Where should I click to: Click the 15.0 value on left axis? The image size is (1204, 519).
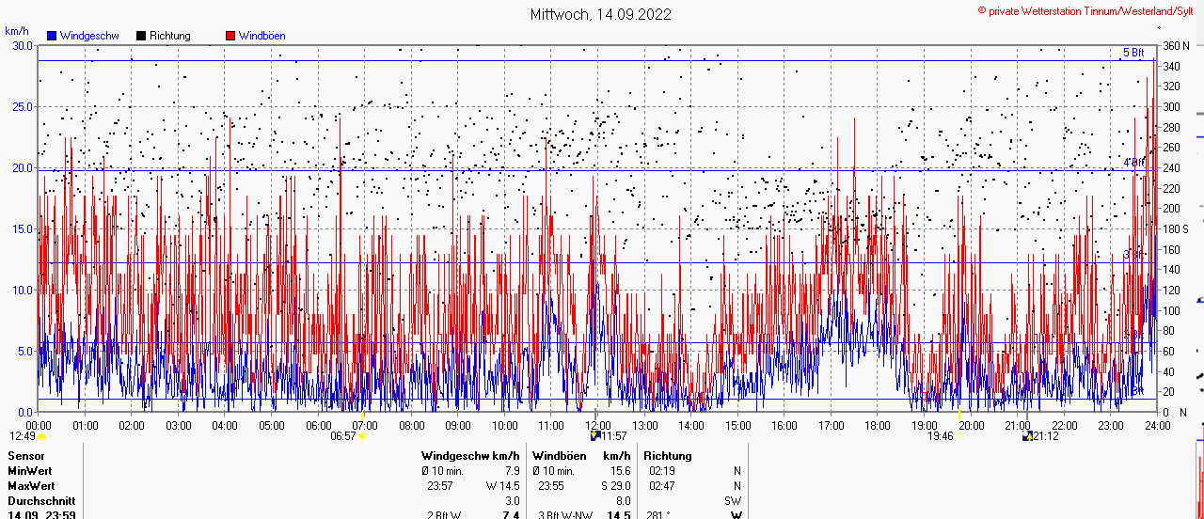22,228
